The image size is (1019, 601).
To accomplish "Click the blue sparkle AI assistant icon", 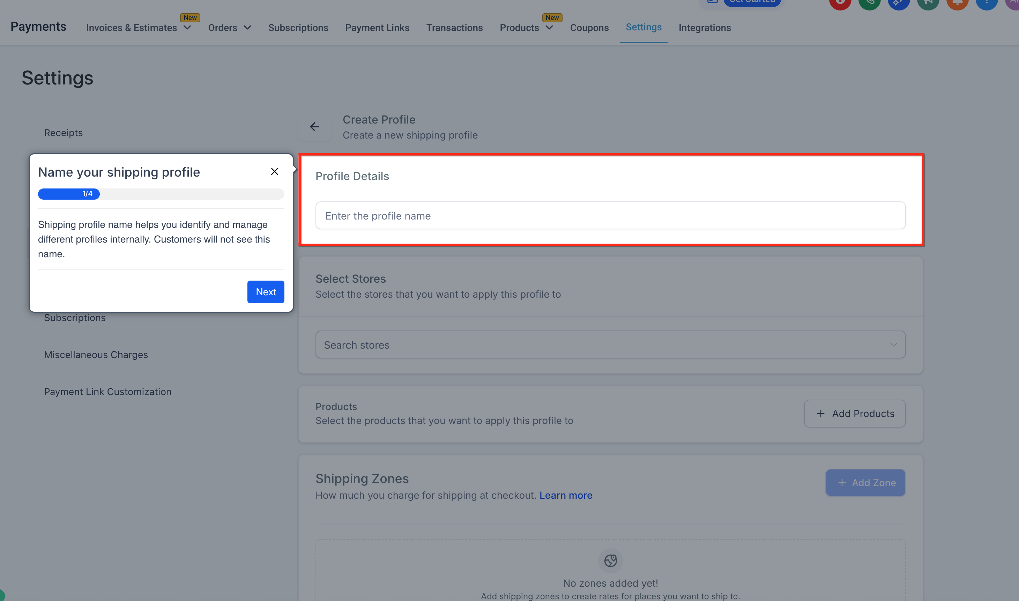I will click(898, 3).
